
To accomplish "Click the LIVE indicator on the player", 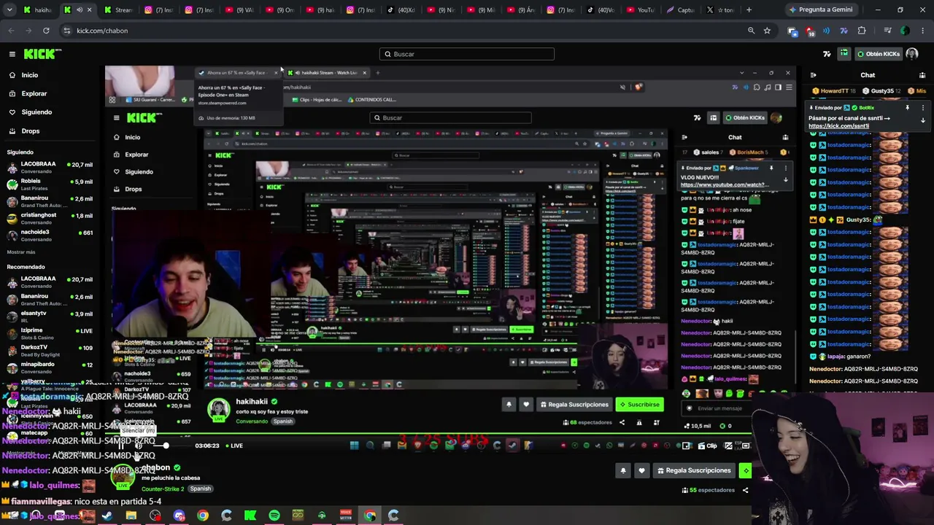I will pyautogui.click(x=234, y=446).
